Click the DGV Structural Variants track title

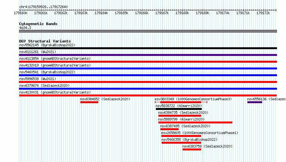click(45, 41)
